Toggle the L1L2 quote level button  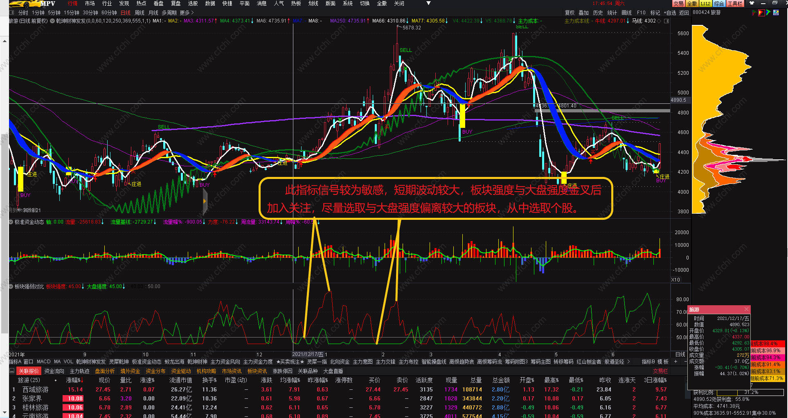(705, 4)
